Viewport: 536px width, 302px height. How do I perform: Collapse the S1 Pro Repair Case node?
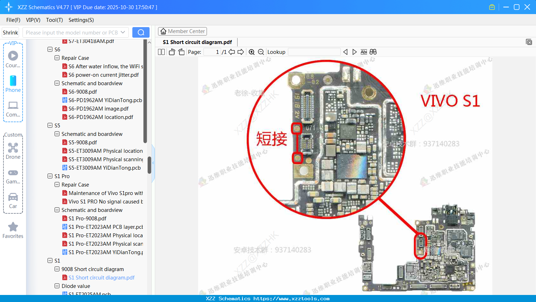coord(57,184)
